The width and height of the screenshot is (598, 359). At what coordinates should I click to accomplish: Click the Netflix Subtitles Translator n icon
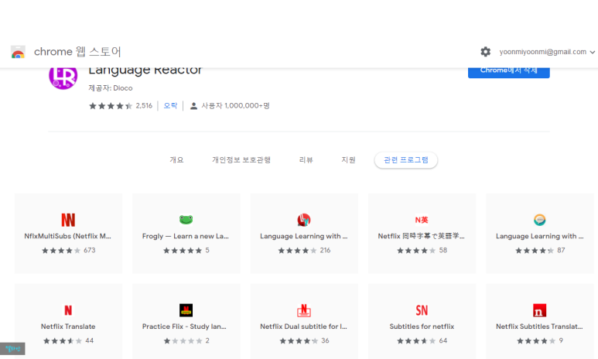[540, 310]
